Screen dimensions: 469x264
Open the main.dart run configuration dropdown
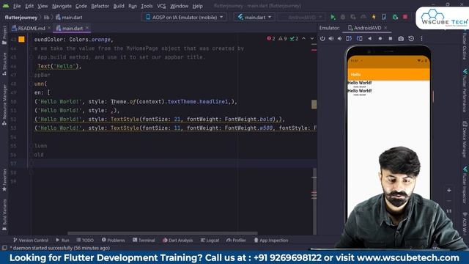point(254,17)
